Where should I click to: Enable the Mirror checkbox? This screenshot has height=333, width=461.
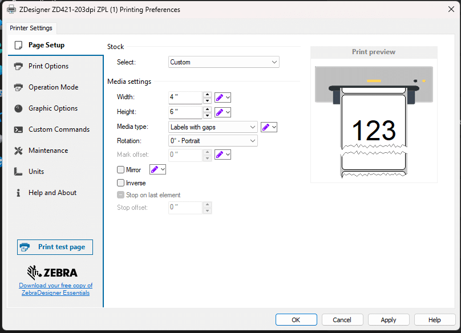[120, 169]
